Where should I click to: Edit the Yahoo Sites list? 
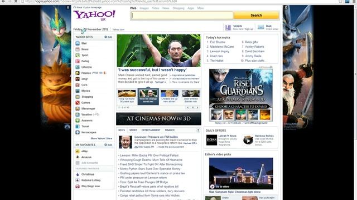pos(108,37)
